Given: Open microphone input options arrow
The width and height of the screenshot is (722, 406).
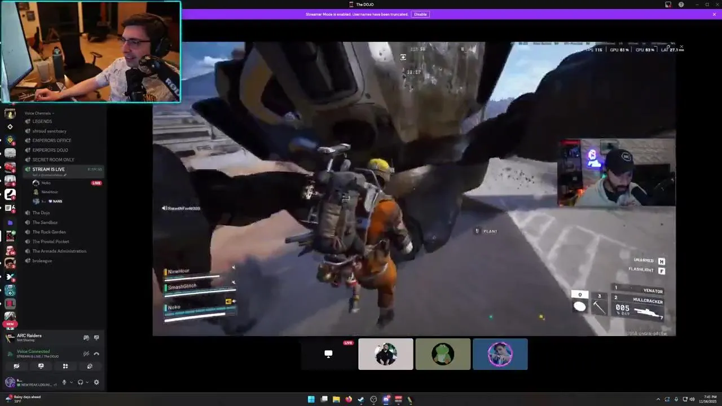Looking at the screenshot, I should [x=72, y=382].
